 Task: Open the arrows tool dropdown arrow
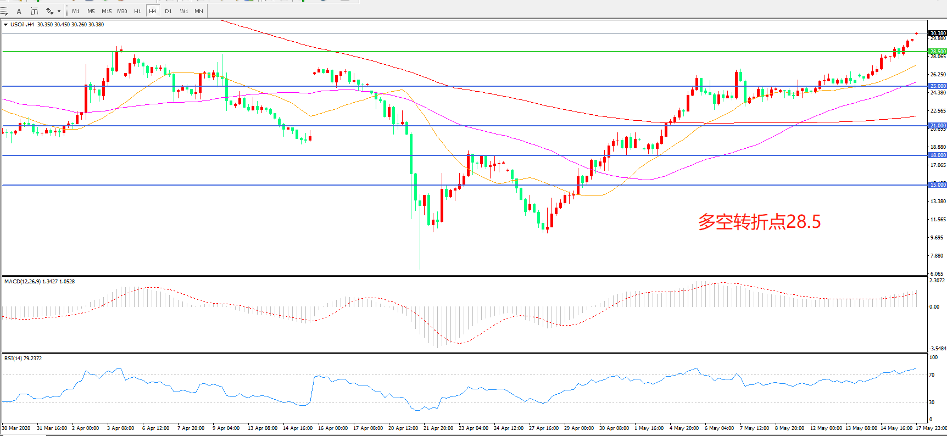pos(59,11)
